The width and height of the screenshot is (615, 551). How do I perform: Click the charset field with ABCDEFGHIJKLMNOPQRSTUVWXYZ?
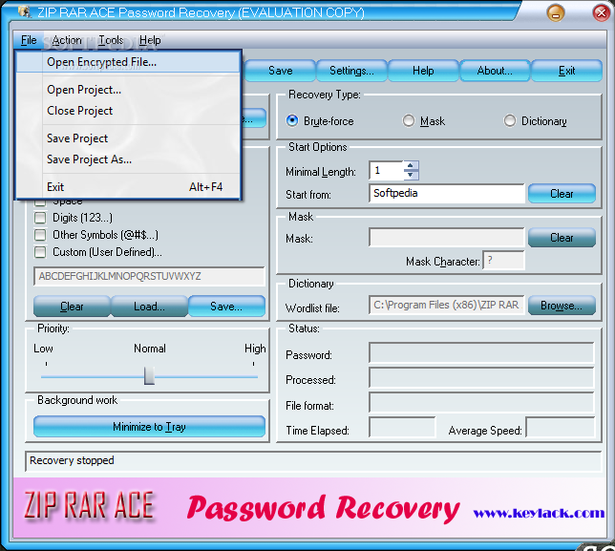click(149, 277)
